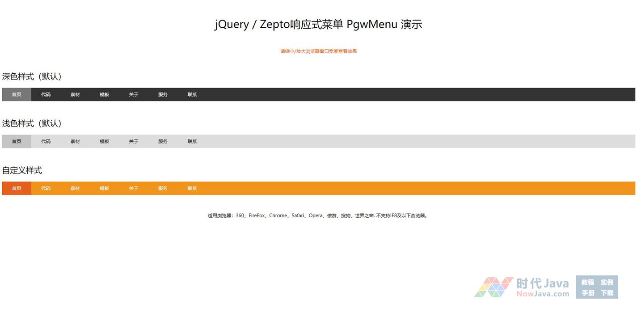637x321 pixels.
Task: Open 素材 in the light gray menu
Action: tap(75, 141)
